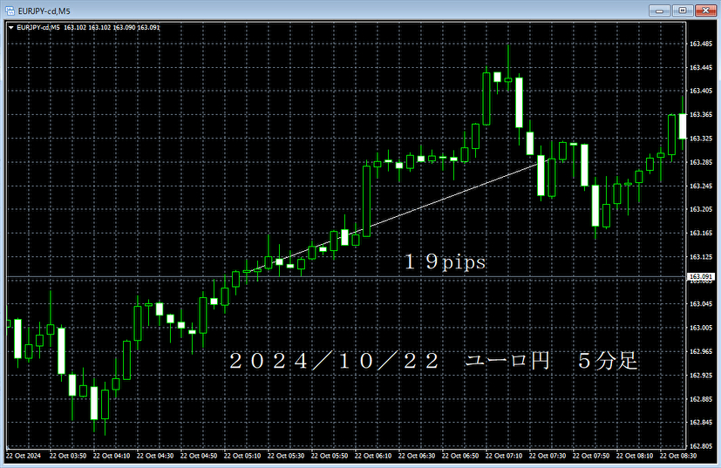Click the 22 Oct 06:10 time label
Viewport: 721px width, 468px height.
pyautogui.click(x=373, y=456)
